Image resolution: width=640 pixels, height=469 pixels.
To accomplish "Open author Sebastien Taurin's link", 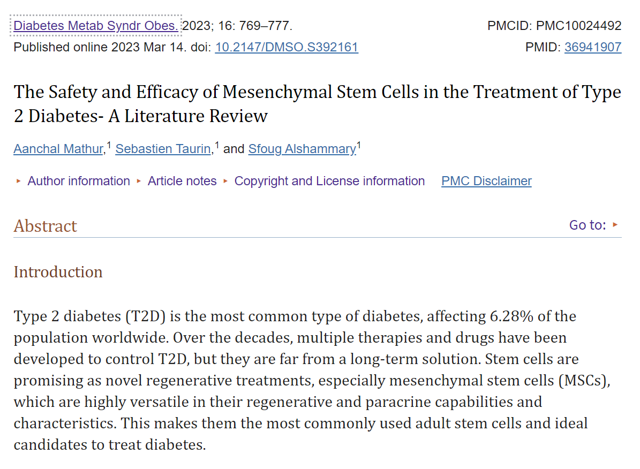I will point(163,149).
